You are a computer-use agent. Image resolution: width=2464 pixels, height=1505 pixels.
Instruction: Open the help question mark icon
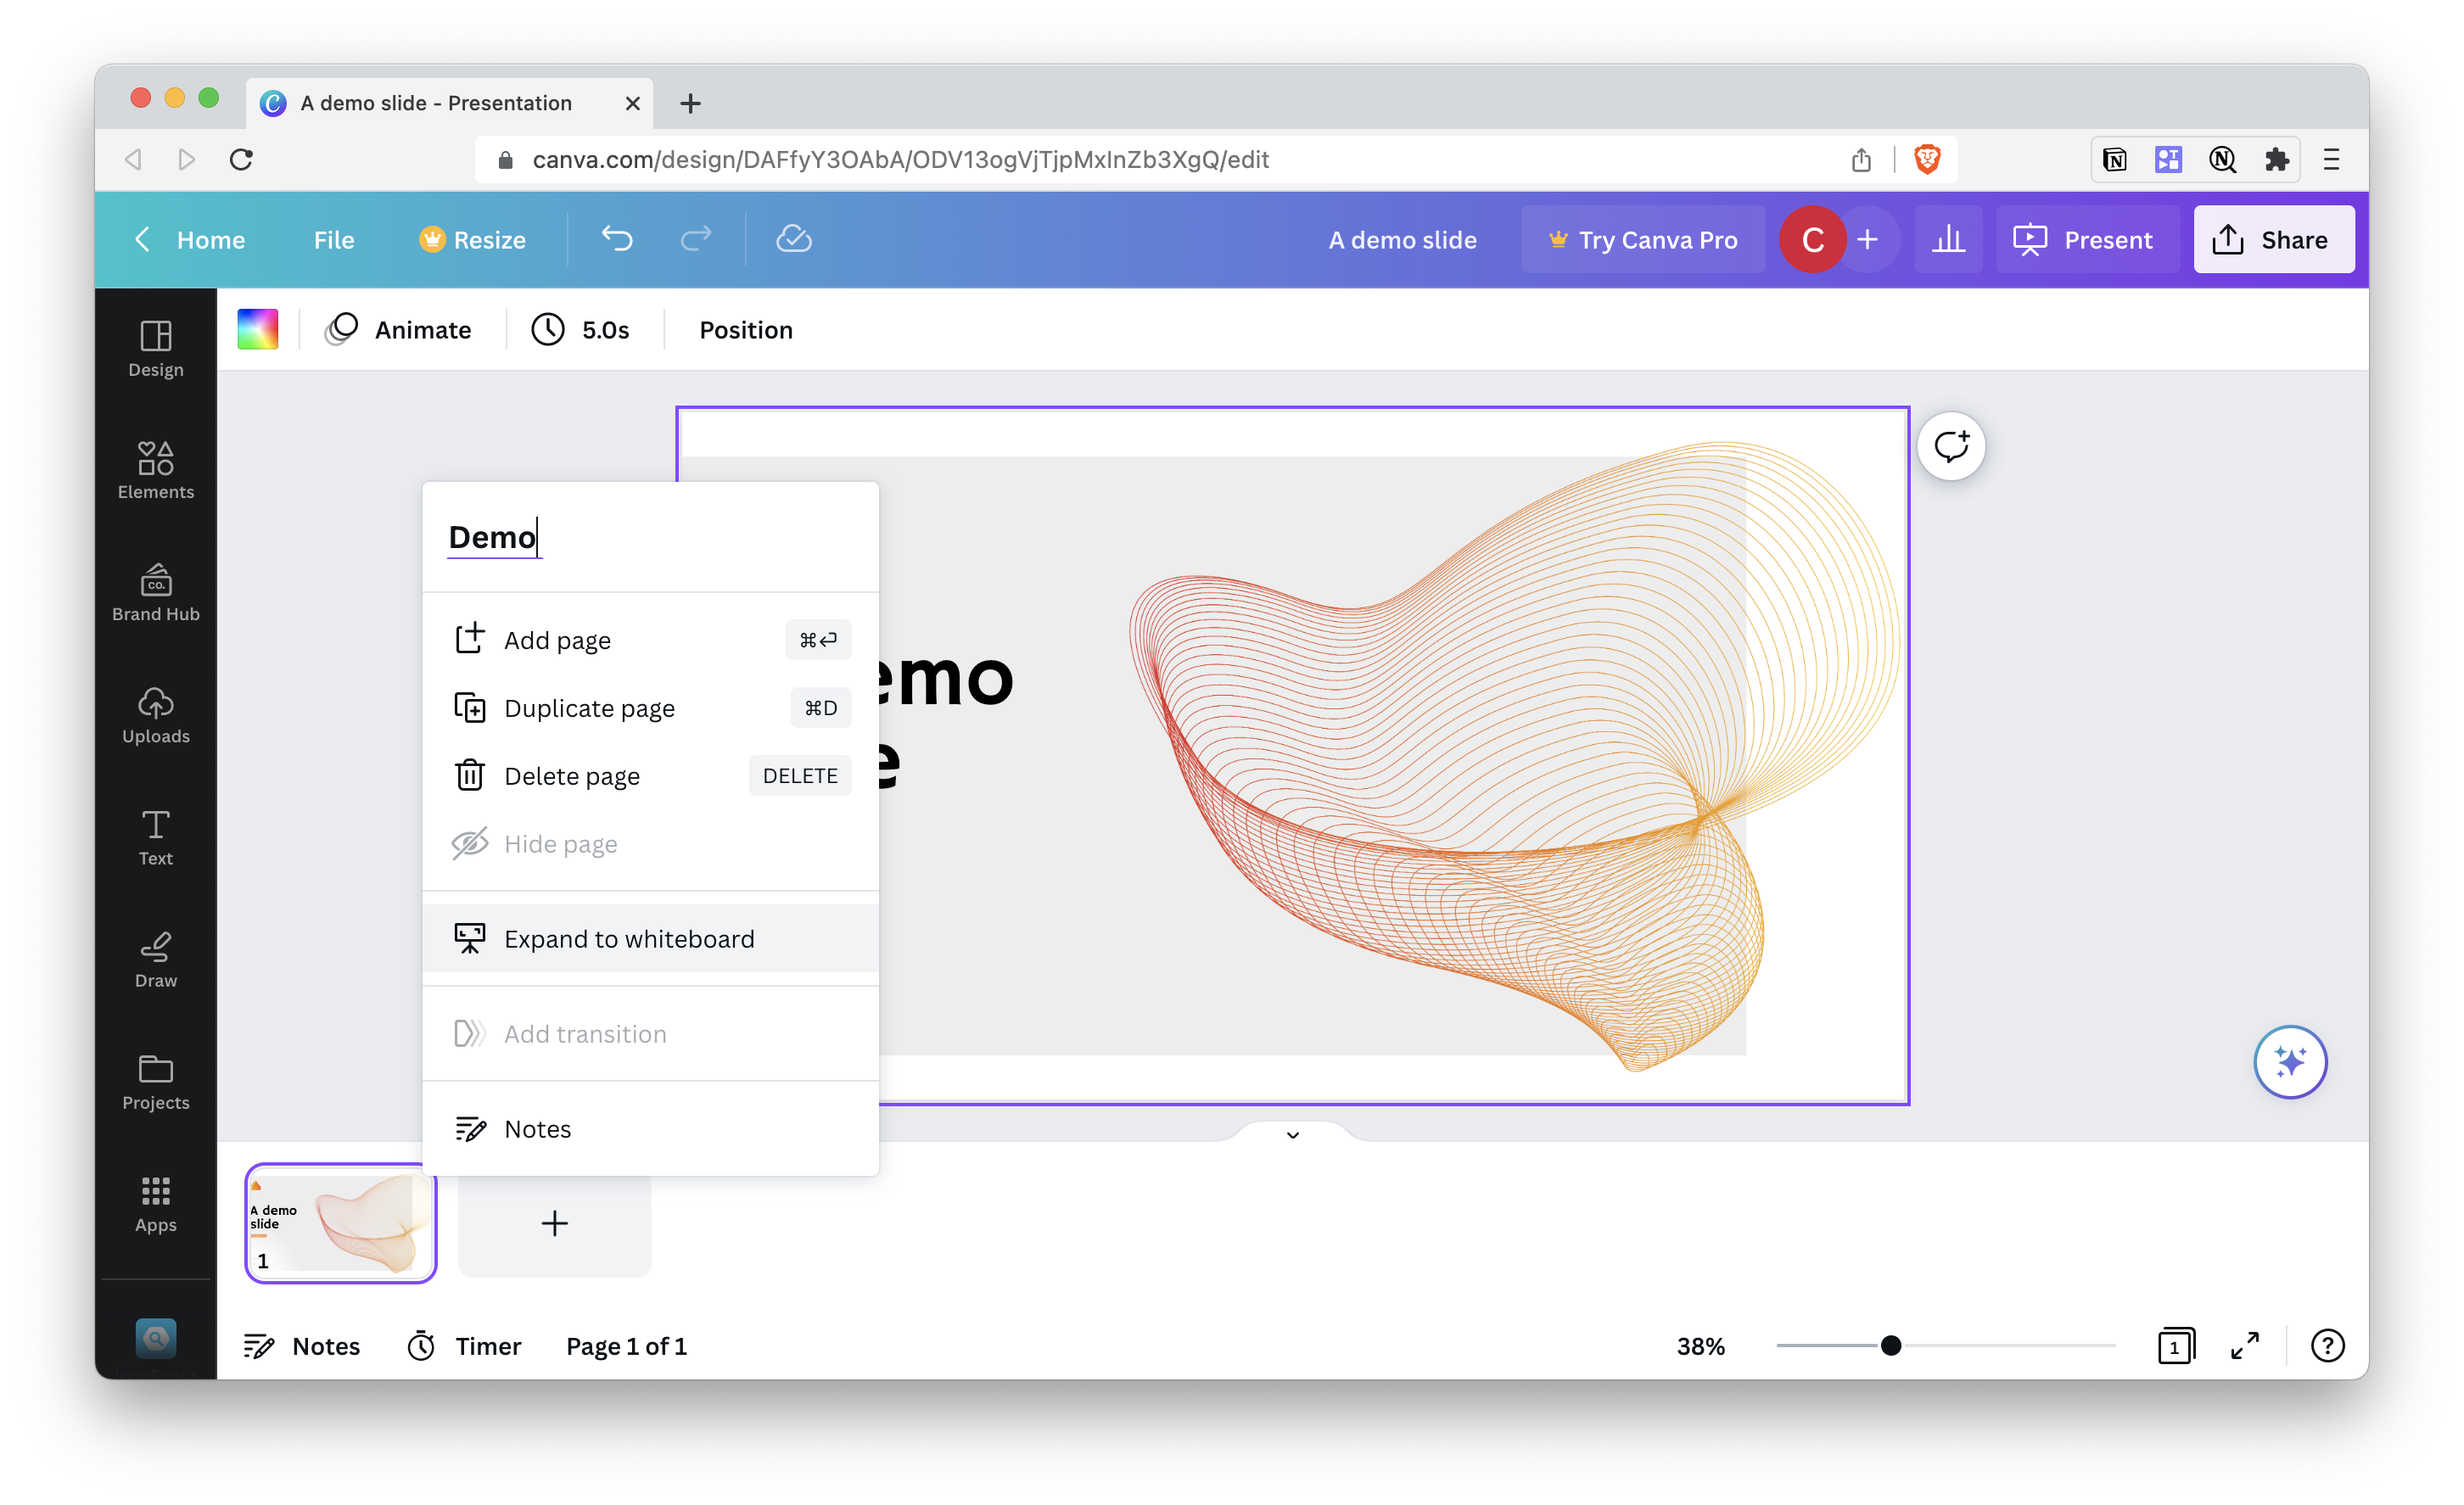pyautogui.click(x=2327, y=1345)
